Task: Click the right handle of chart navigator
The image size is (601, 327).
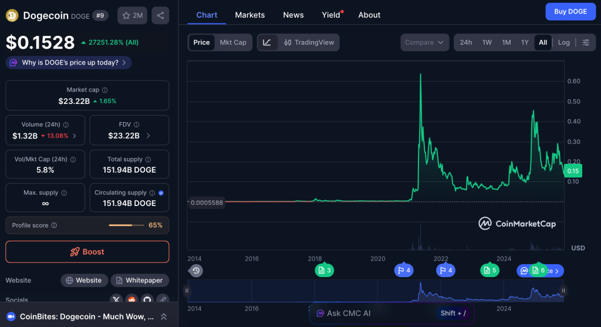Action: (x=563, y=291)
